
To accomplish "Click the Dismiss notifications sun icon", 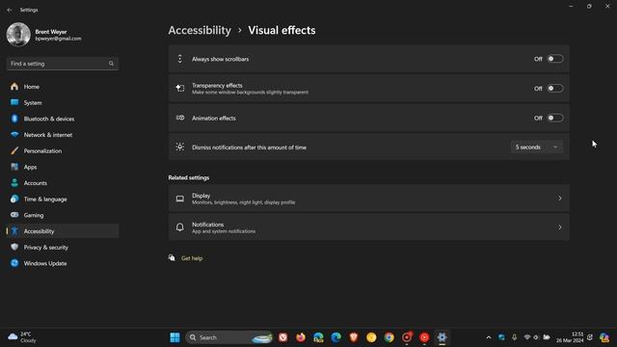I will (180, 147).
